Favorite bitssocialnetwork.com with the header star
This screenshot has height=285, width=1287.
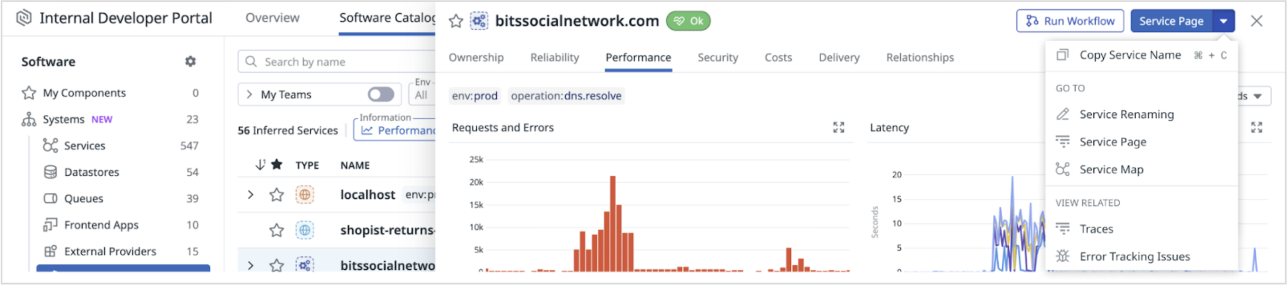[x=456, y=21]
